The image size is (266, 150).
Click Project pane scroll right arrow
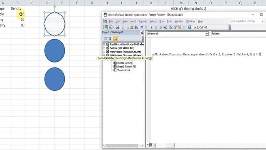click(142, 146)
